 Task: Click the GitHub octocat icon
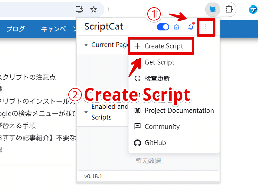pos(138,143)
